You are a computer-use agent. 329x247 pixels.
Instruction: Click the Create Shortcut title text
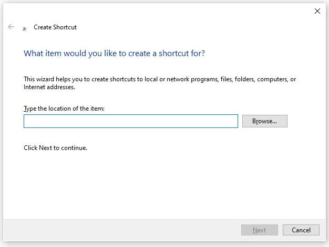point(55,27)
